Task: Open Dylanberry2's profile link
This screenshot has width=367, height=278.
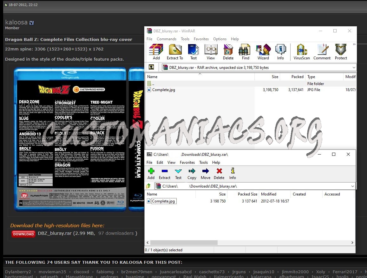Action: pos(18,272)
